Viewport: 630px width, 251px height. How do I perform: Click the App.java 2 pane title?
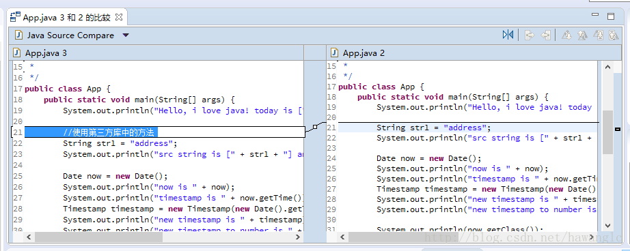(364, 53)
